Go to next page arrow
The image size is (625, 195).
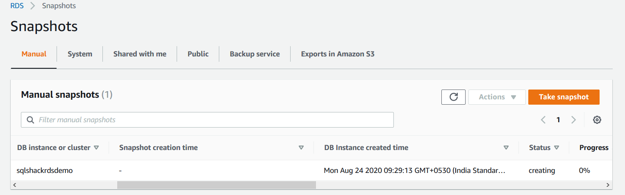[573, 120]
